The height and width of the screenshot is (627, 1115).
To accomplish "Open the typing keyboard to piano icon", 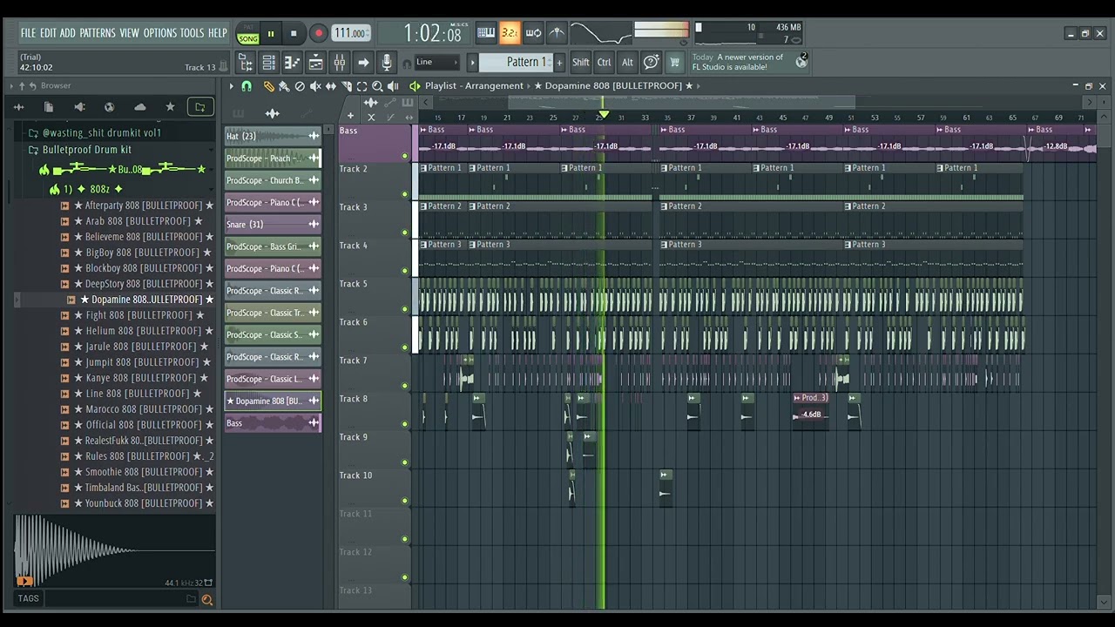I will pos(486,33).
